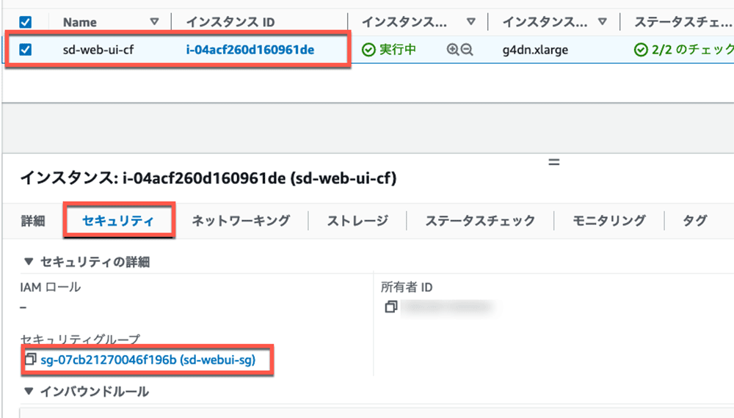Click the インスタンス ID column header

pyautogui.click(x=230, y=22)
